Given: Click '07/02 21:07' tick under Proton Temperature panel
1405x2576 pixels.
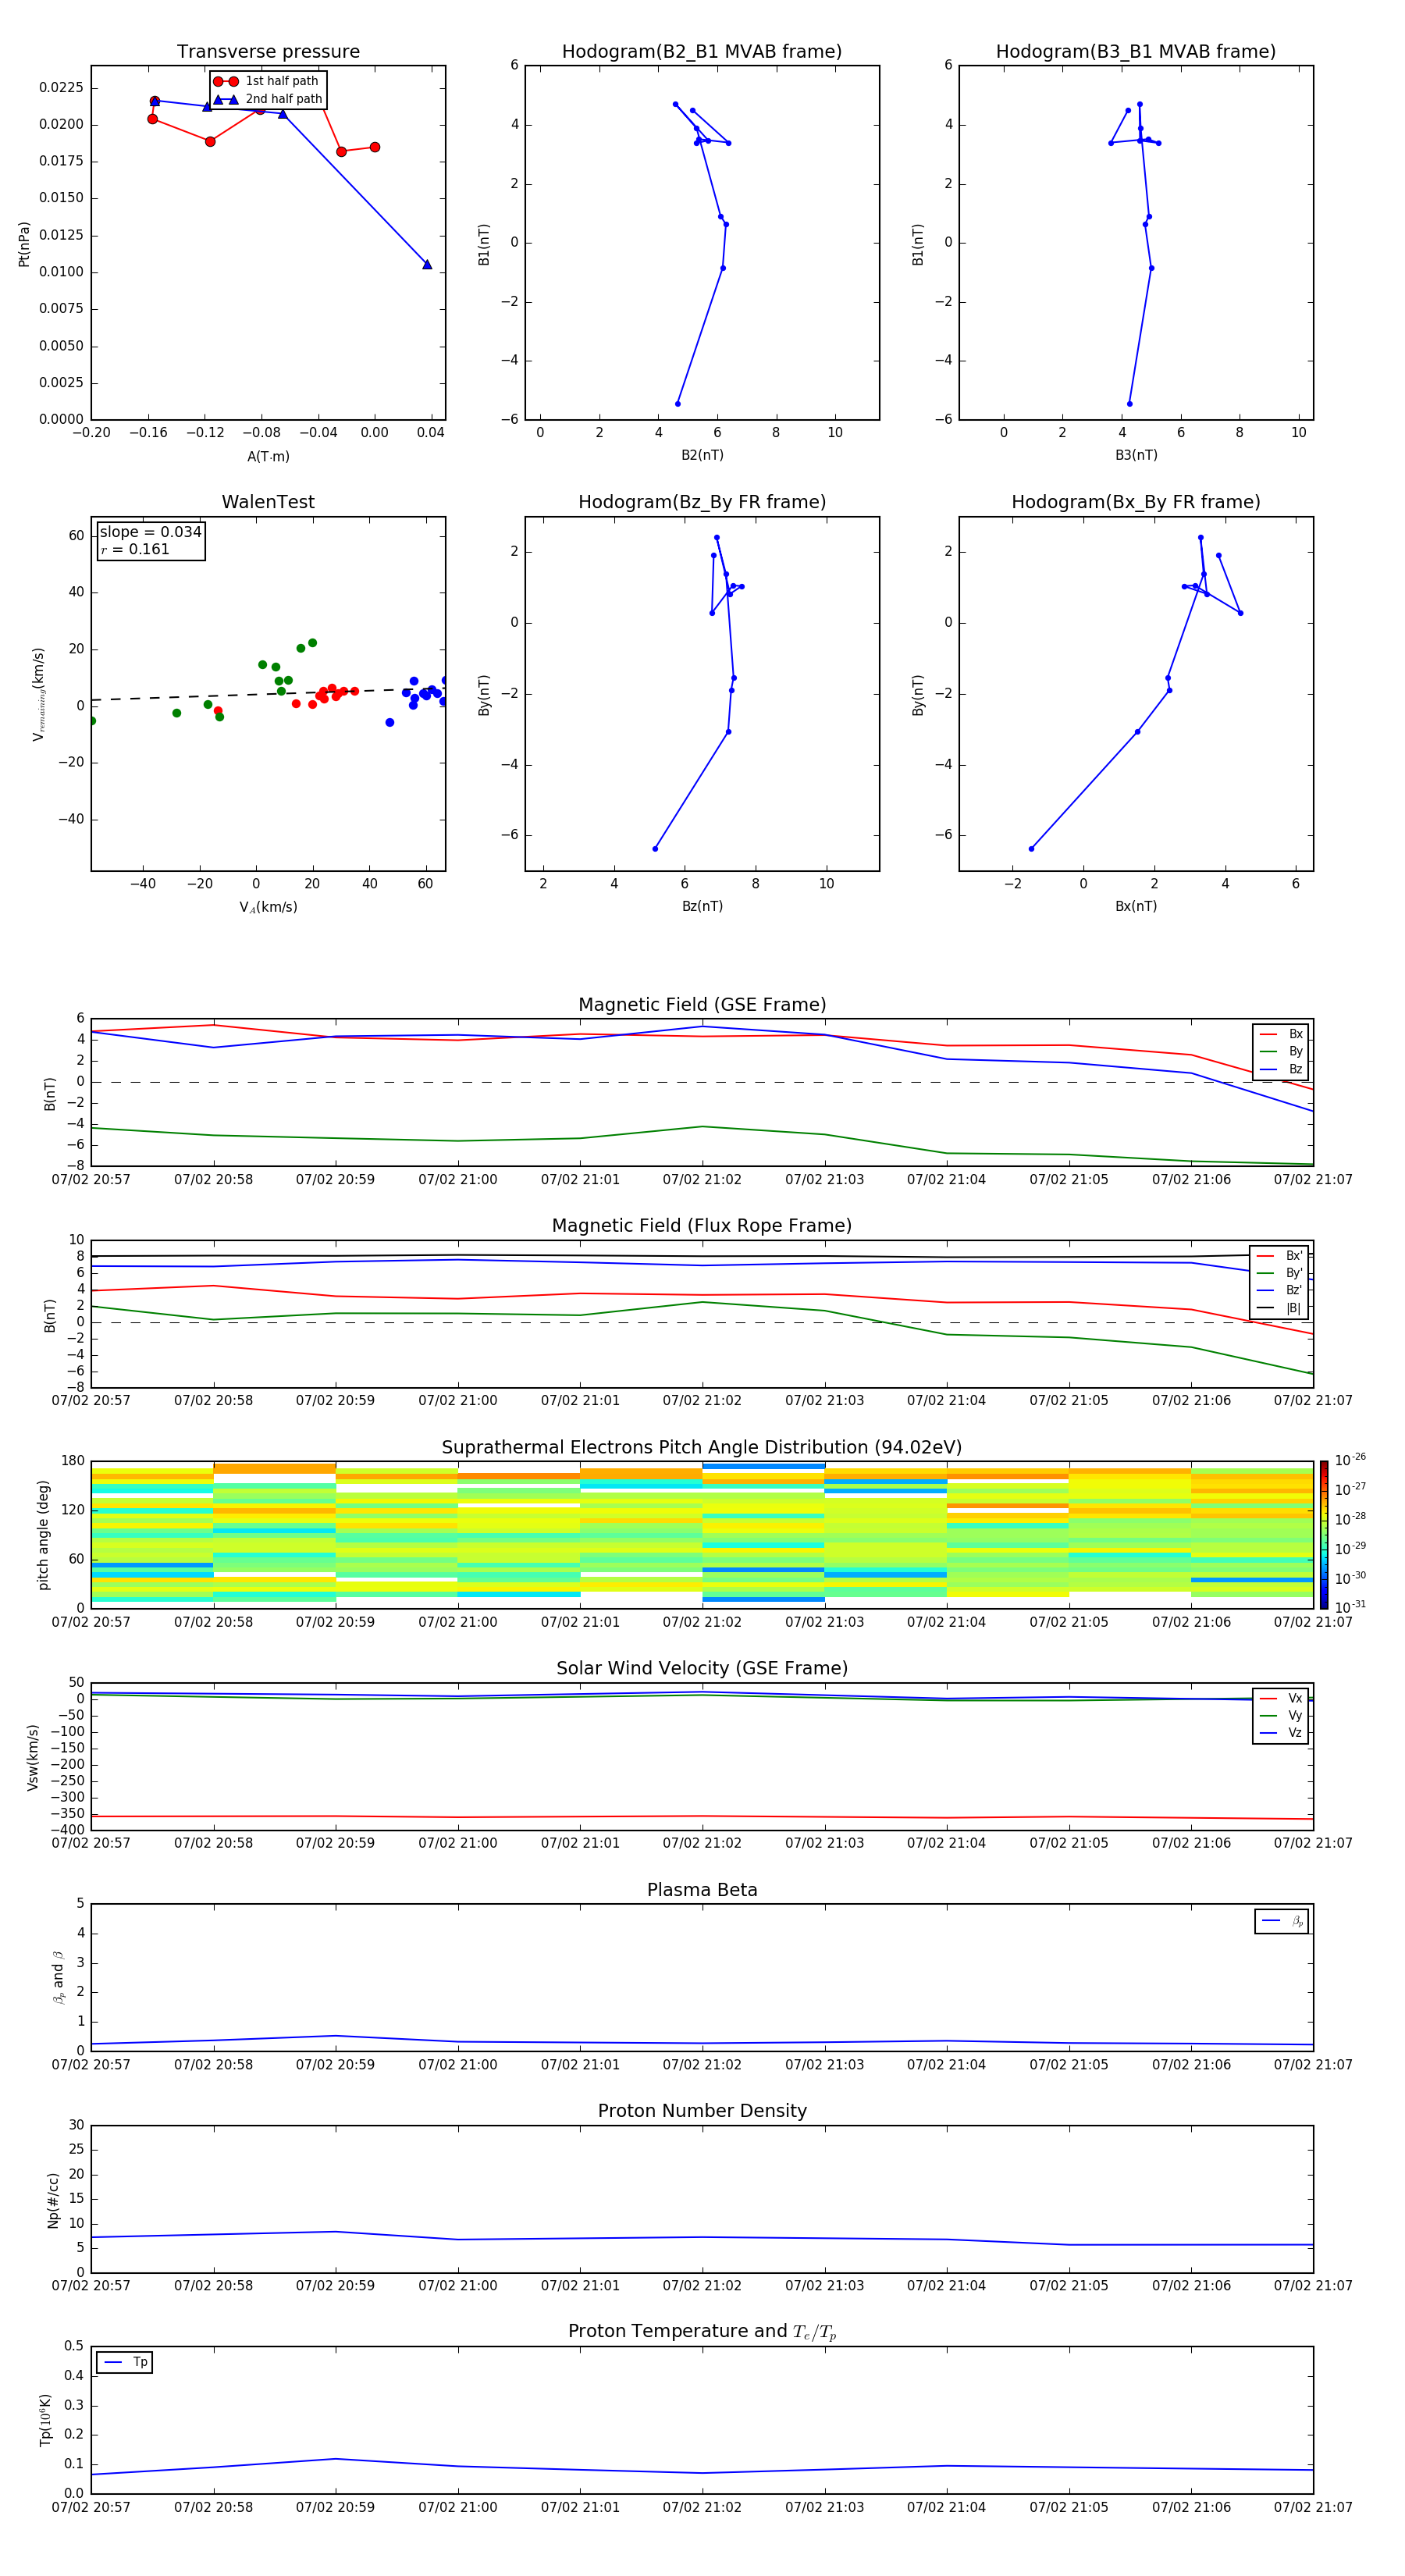Looking at the screenshot, I should pos(1313,2508).
